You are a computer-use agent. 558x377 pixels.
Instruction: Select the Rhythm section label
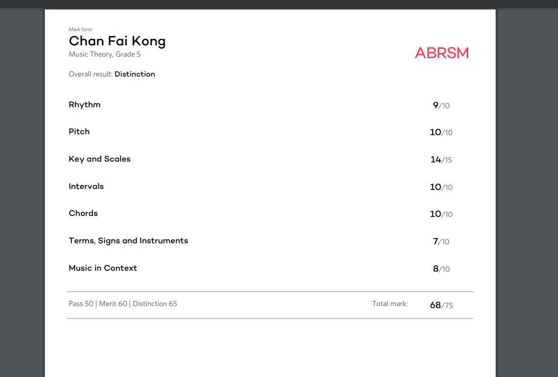pyautogui.click(x=85, y=105)
